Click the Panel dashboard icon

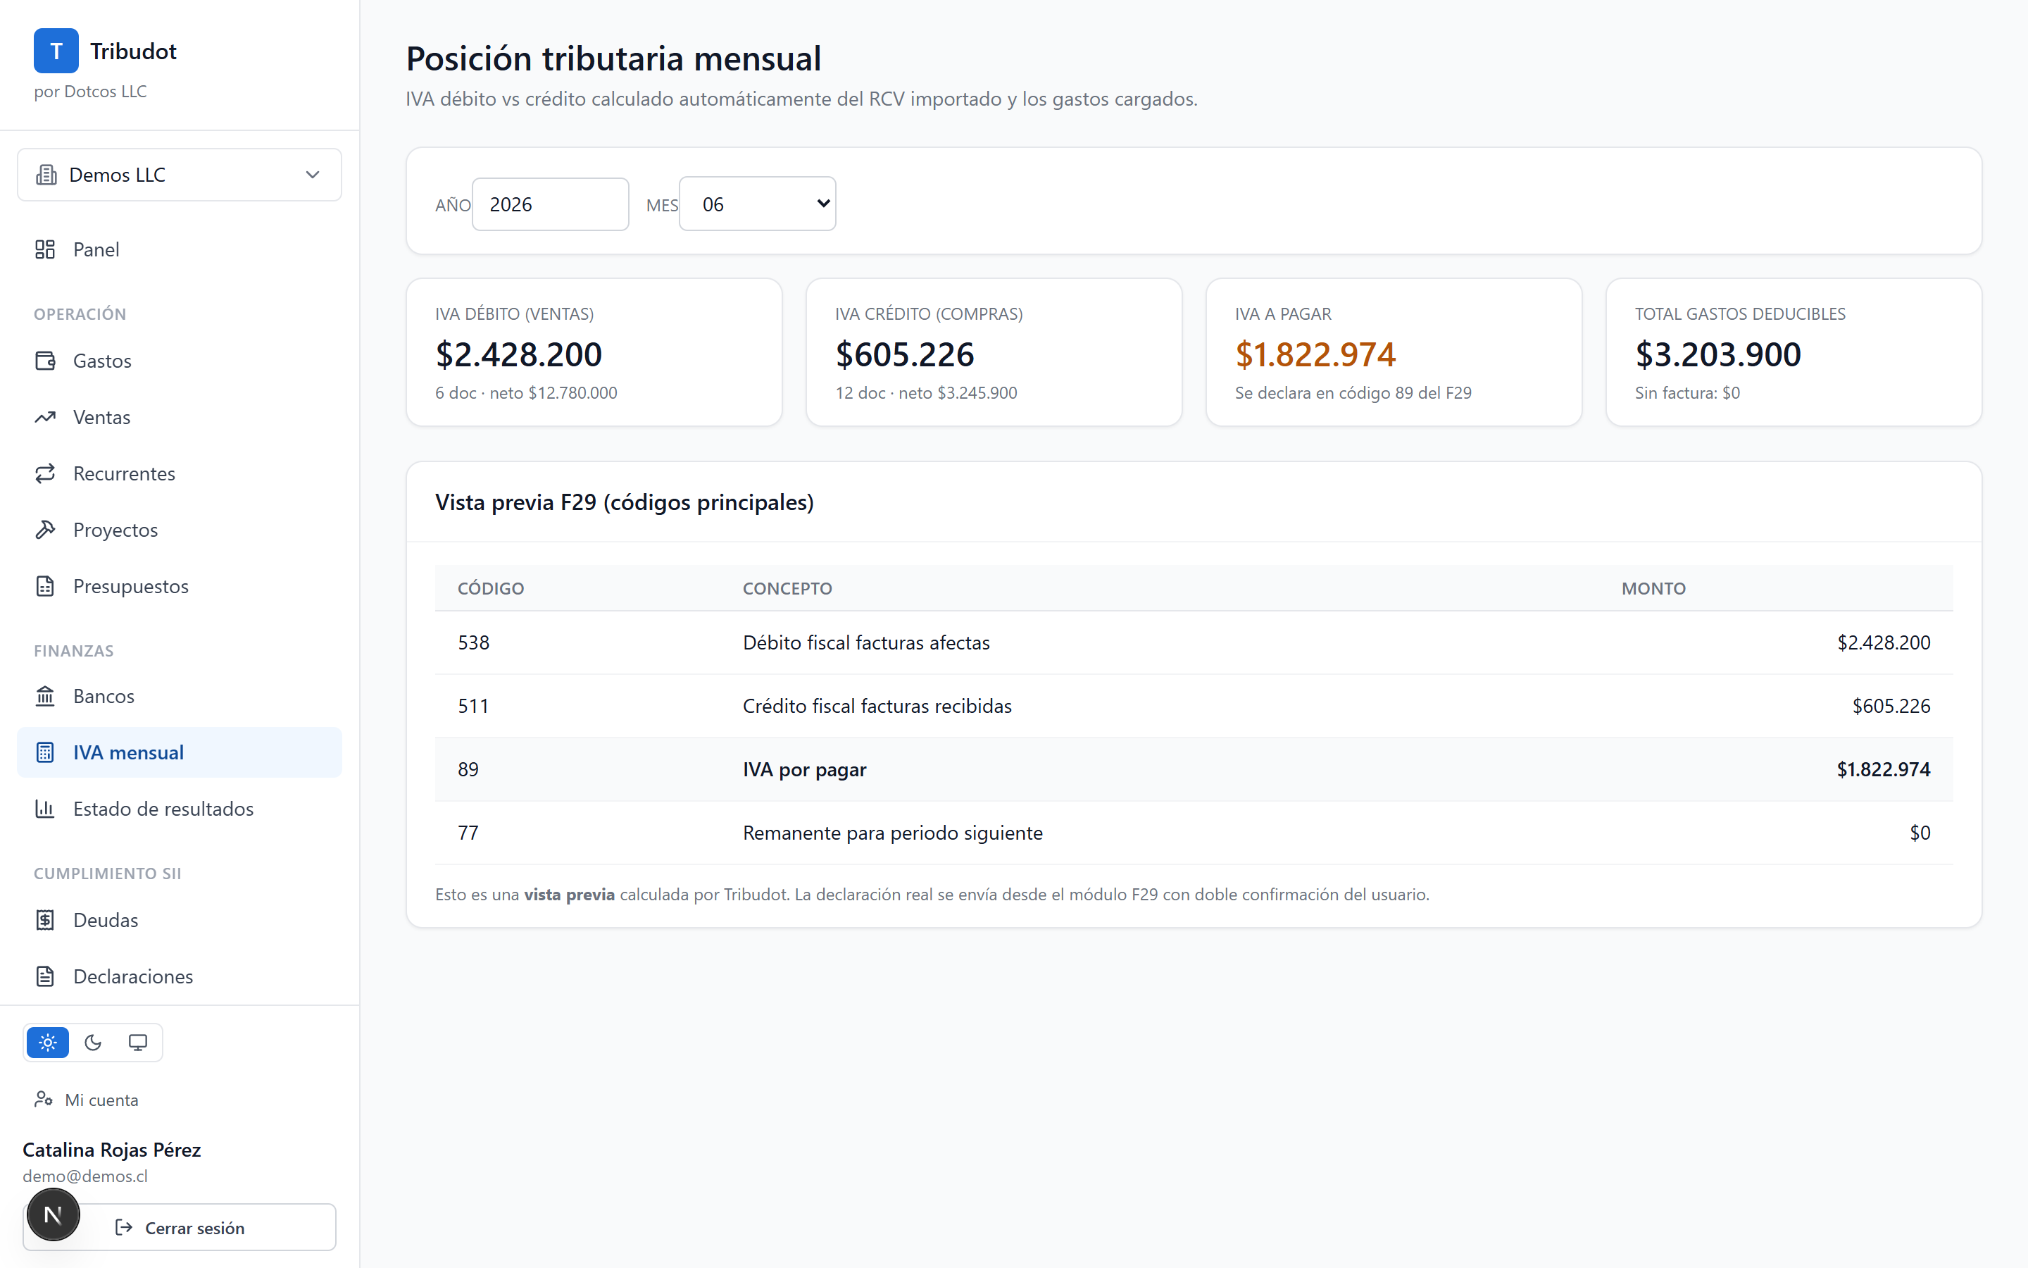pyautogui.click(x=45, y=249)
